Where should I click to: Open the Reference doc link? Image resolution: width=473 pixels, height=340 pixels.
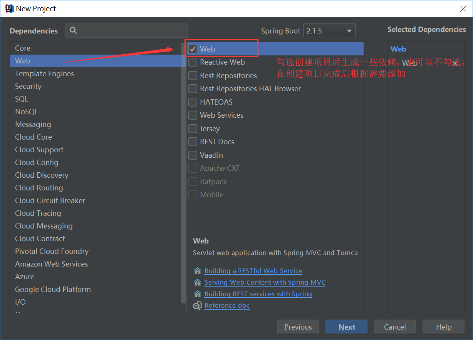[227, 305]
